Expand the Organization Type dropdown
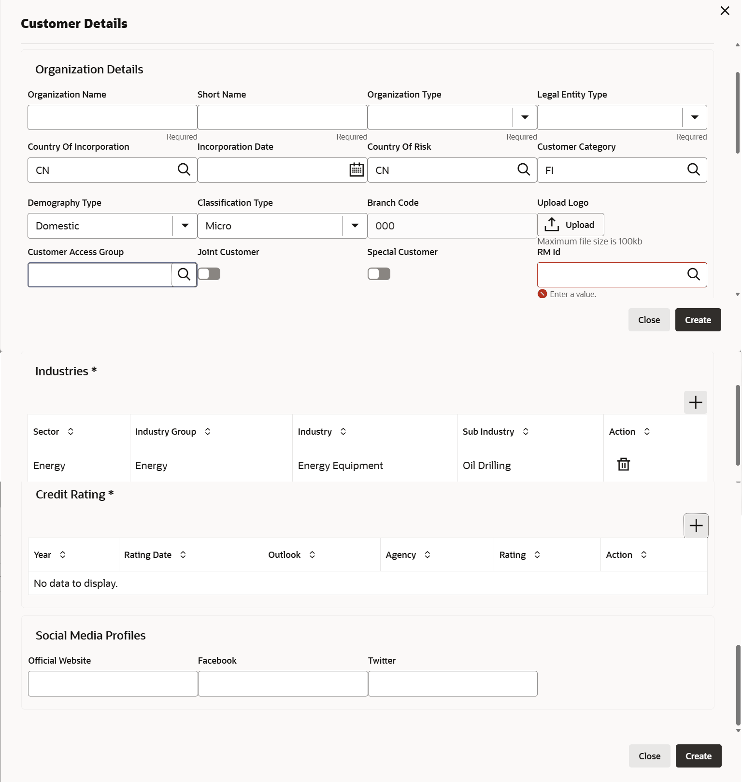The width and height of the screenshot is (742, 782). (x=525, y=117)
